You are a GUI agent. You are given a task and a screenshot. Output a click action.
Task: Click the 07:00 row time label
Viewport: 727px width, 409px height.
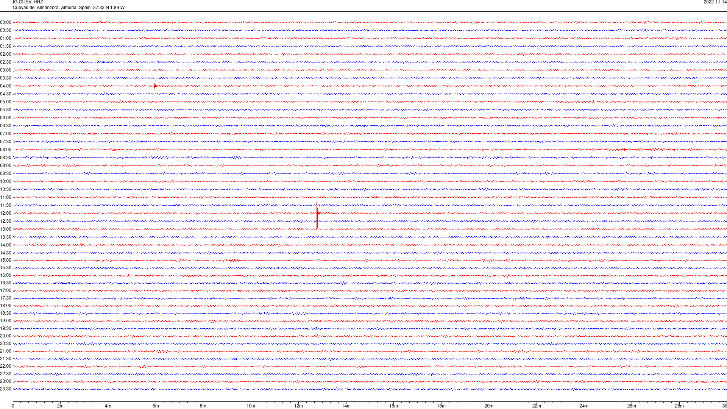tap(6, 134)
